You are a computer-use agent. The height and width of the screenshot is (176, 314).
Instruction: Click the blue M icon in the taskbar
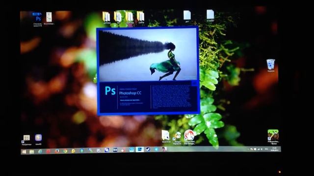107,150
